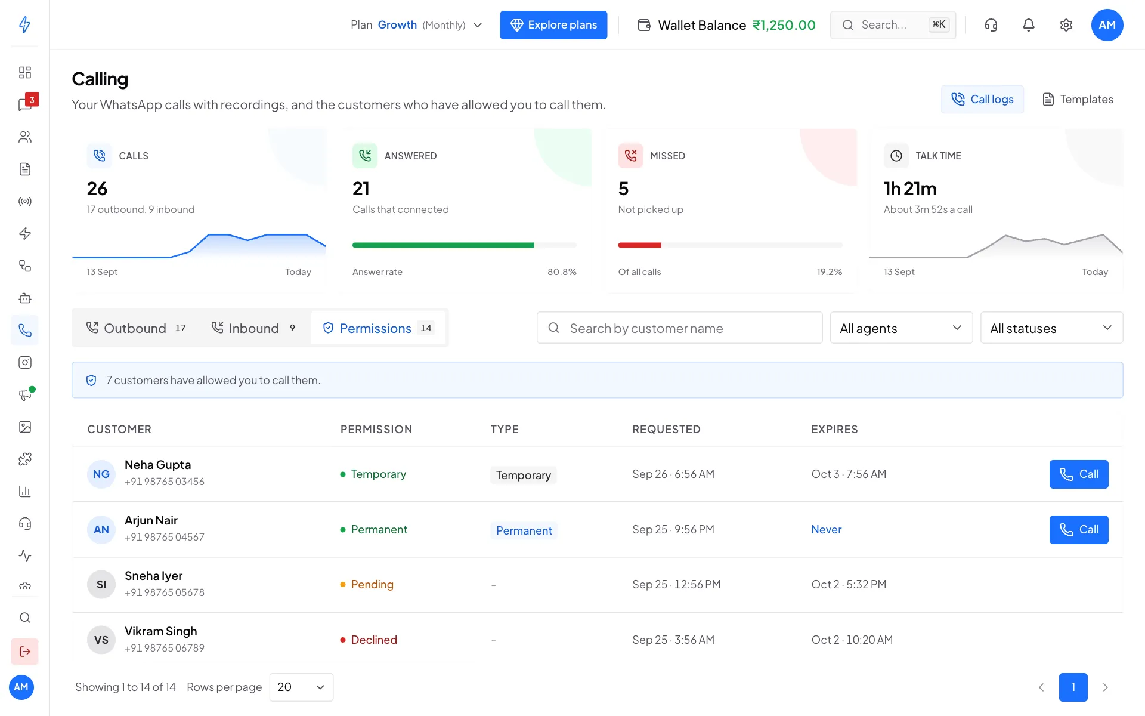Click the Vikram Singh Declined status

click(369, 640)
